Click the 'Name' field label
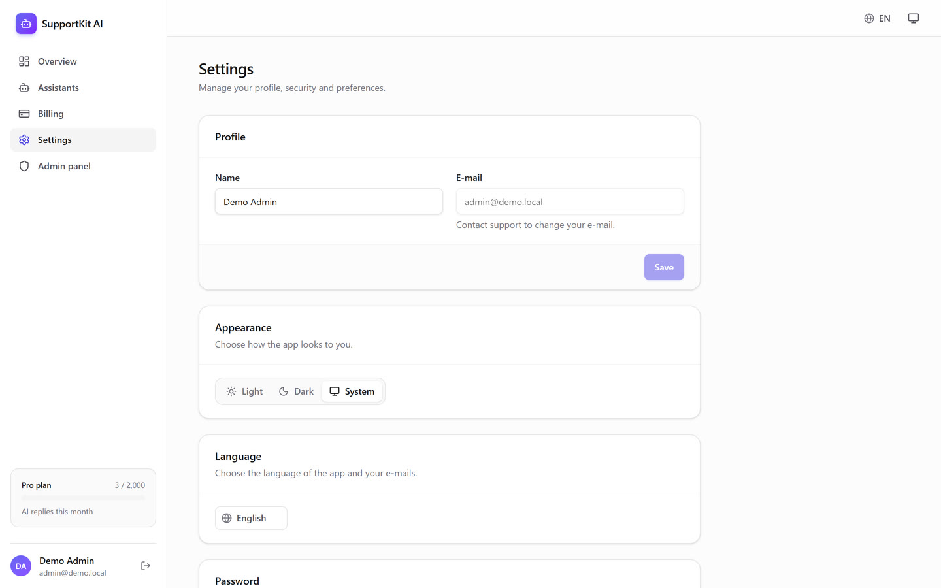 tap(227, 178)
